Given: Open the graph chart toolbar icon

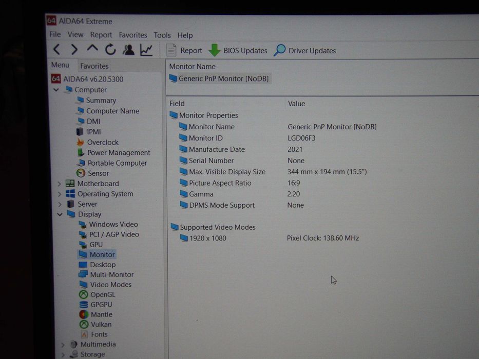Looking at the screenshot, I should pos(146,50).
